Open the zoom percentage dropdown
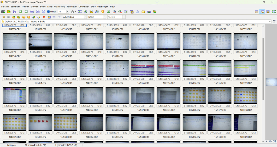The height and width of the screenshot is (147, 277). (x=67, y=12)
